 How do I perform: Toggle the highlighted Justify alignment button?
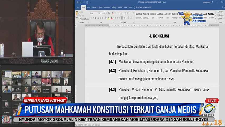tap(122, 18)
